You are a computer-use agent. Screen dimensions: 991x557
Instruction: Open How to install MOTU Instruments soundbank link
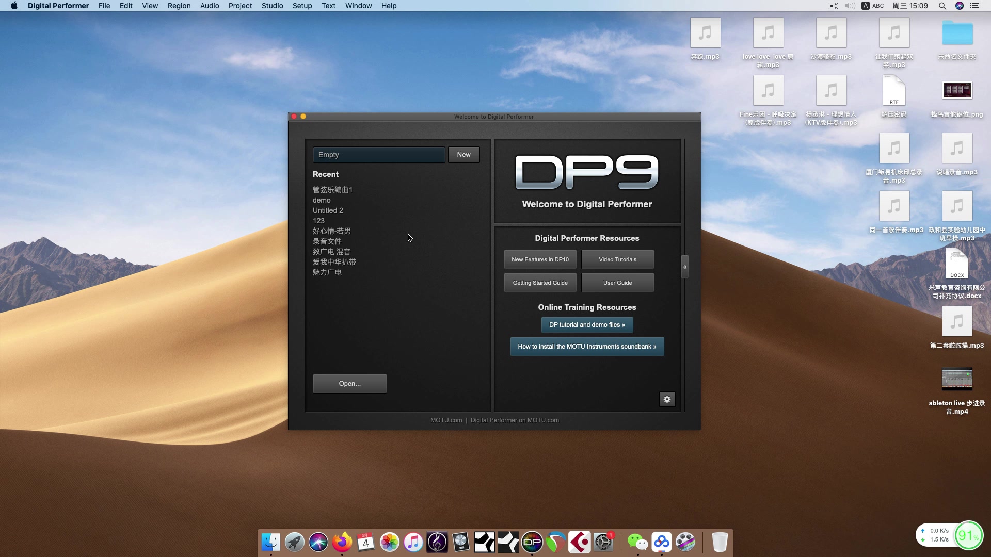(x=587, y=347)
